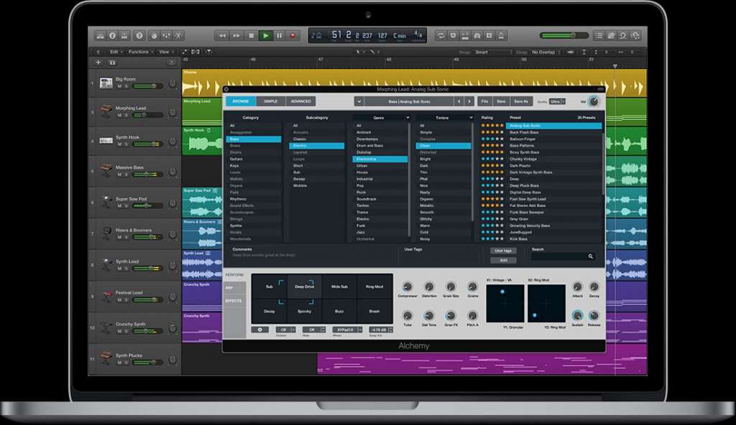Screen dimensions: 736x425
Task: Mute the Festival Lead track
Action: pyautogui.click(x=119, y=299)
